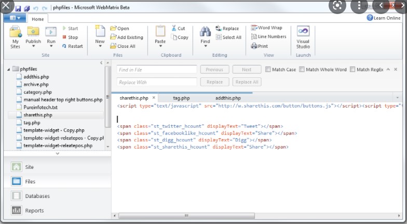Image resolution: width=407 pixels, height=224 pixels.
Task: Click the file tree vertical scrollbar
Action: pyautogui.click(x=108, y=97)
